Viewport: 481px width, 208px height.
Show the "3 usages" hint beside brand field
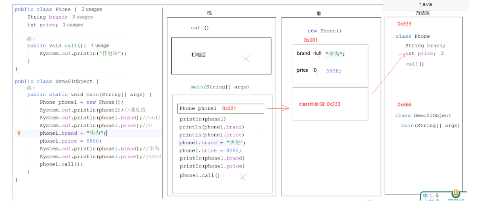tap(82, 17)
